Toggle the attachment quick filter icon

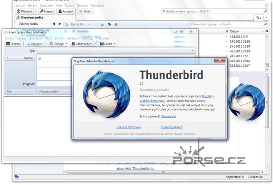tap(116, 24)
